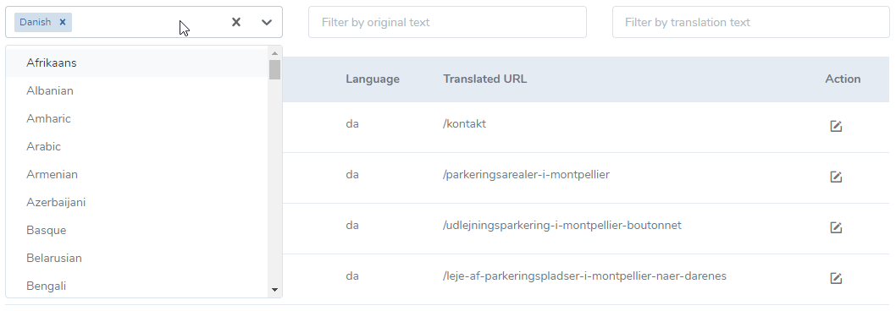Click /leje-af-parkeringspladser-i-montpellier-naer-darenes text
This screenshot has width=896, height=311.
[x=584, y=276]
